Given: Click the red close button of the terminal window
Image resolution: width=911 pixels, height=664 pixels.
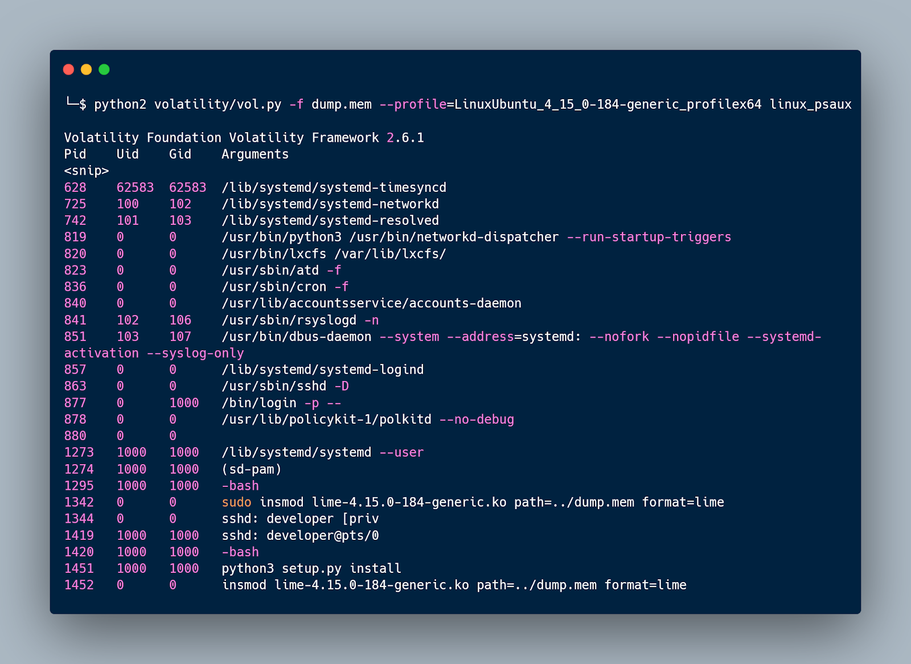Looking at the screenshot, I should pyautogui.click(x=69, y=69).
